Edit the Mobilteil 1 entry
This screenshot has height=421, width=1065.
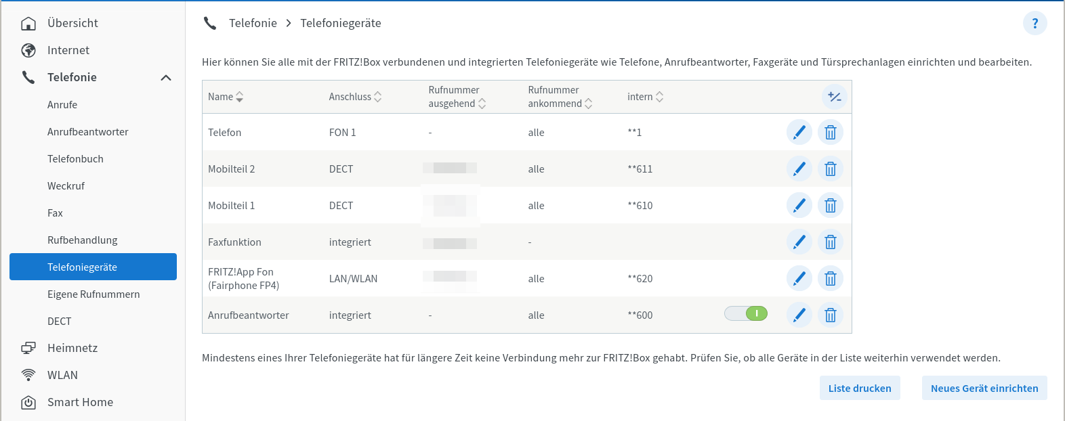point(799,205)
